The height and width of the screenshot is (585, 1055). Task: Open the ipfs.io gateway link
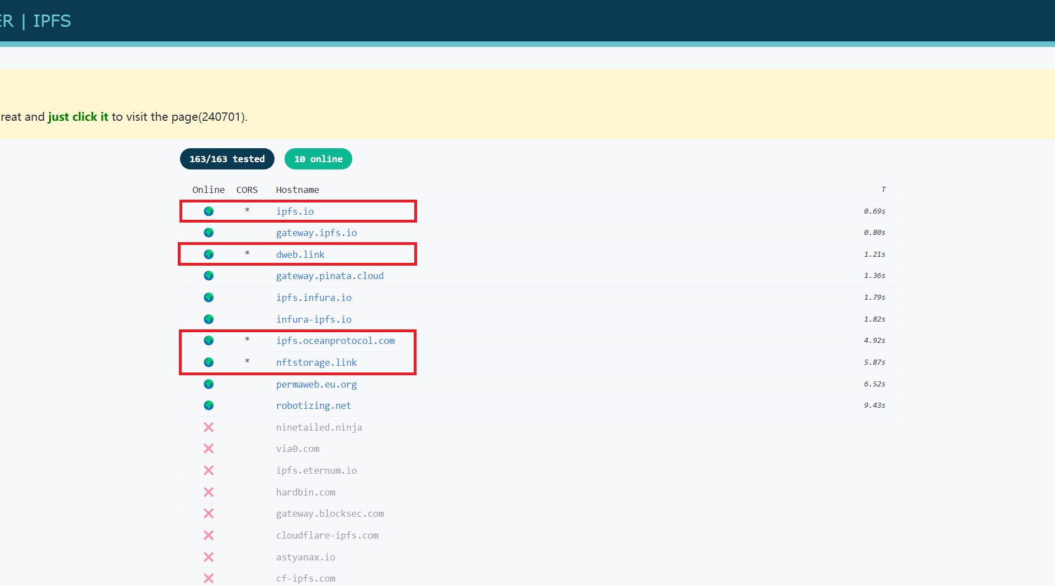295,211
